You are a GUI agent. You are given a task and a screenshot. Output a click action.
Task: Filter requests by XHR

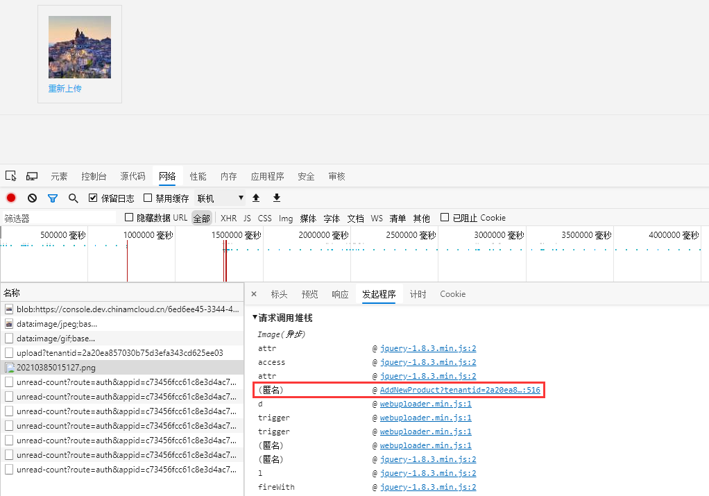tap(229, 218)
